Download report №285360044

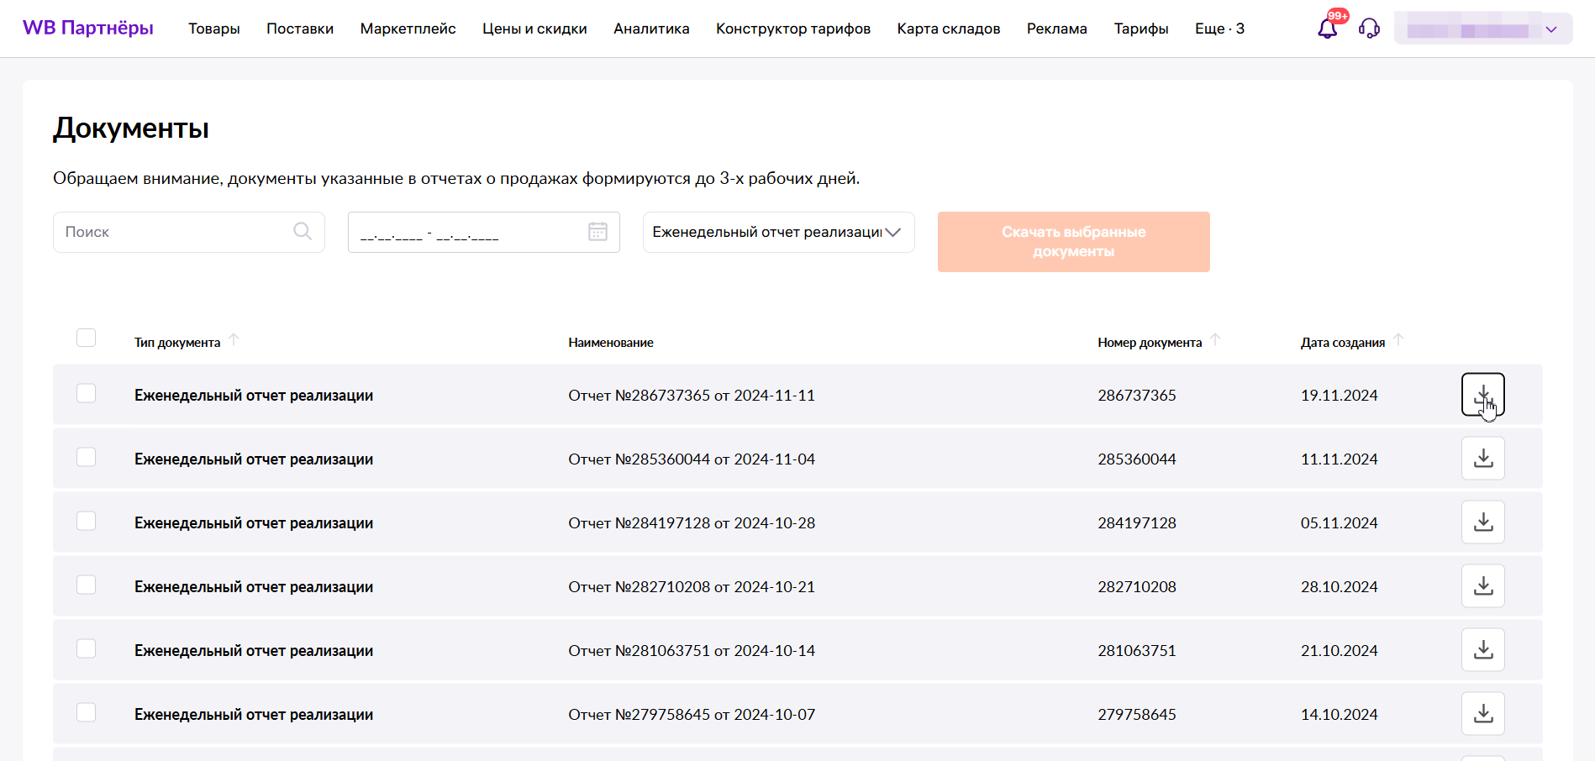point(1483,458)
